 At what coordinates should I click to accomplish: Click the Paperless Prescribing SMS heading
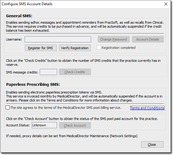[33, 84]
